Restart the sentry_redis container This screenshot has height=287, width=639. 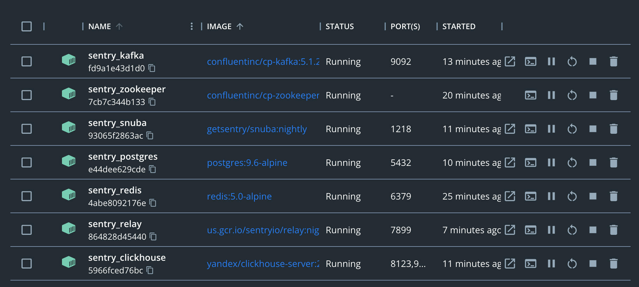(572, 196)
